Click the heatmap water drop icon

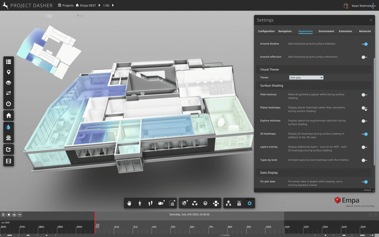[8, 127]
